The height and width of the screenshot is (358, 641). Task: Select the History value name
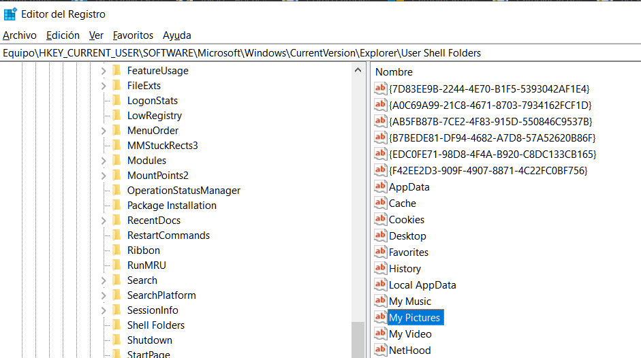tap(405, 269)
